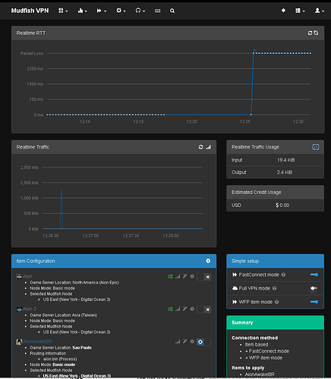
Task: Click the WFP item mode help icon
Action: point(277,302)
